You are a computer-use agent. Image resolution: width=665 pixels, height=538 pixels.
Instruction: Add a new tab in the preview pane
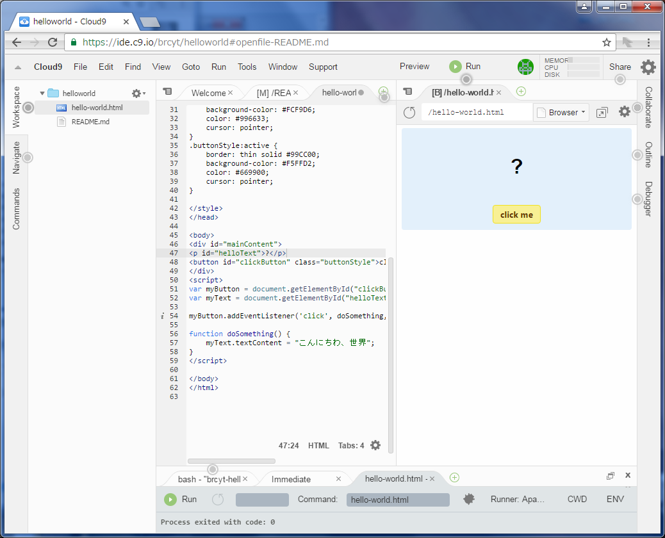[521, 91]
